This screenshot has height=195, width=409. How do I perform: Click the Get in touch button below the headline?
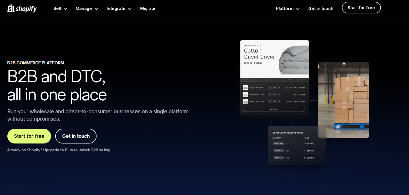(x=76, y=136)
